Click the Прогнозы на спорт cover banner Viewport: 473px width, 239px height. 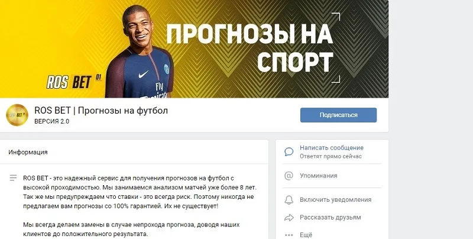pos(194,49)
